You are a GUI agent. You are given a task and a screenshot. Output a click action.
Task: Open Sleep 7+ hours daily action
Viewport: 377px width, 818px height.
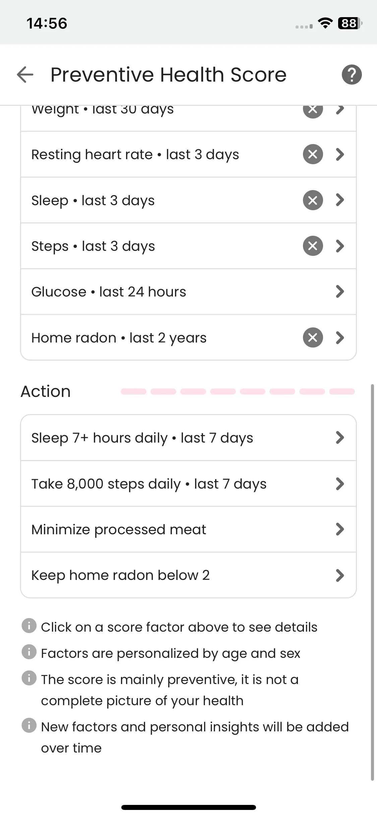tap(188, 438)
